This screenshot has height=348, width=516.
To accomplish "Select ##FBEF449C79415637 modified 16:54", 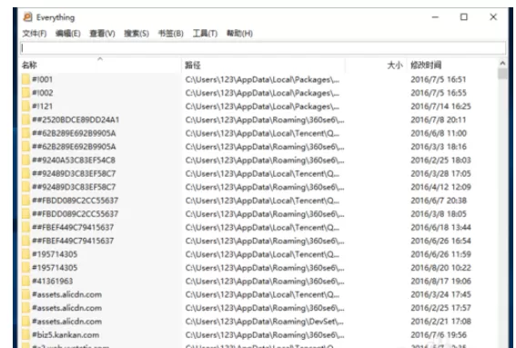I will 73,241.
